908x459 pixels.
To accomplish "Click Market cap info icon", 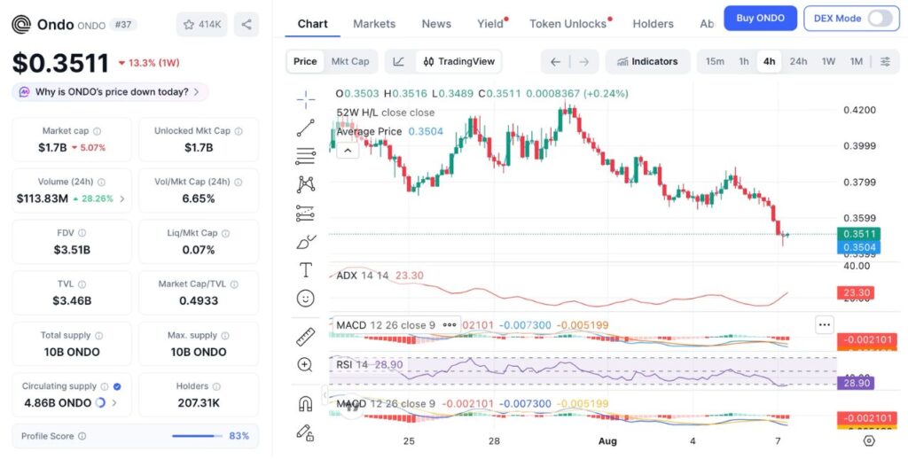I will coord(98,131).
